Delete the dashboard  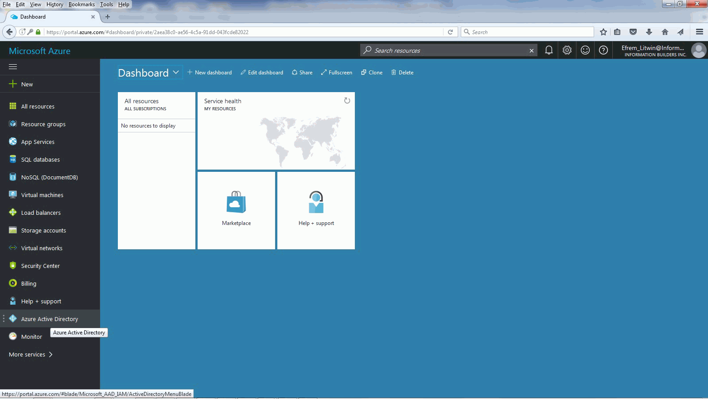click(x=402, y=73)
